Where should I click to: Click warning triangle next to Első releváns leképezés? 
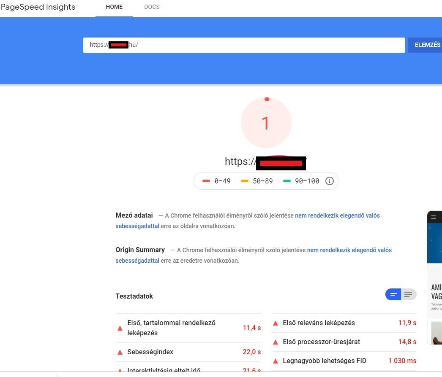[276, 323]
